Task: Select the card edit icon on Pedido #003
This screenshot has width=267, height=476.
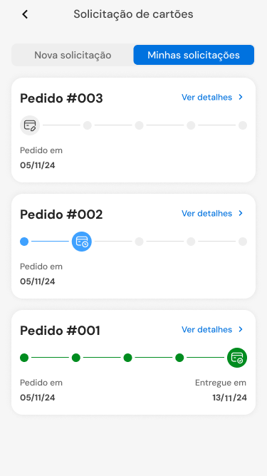Action: (30, 125)
